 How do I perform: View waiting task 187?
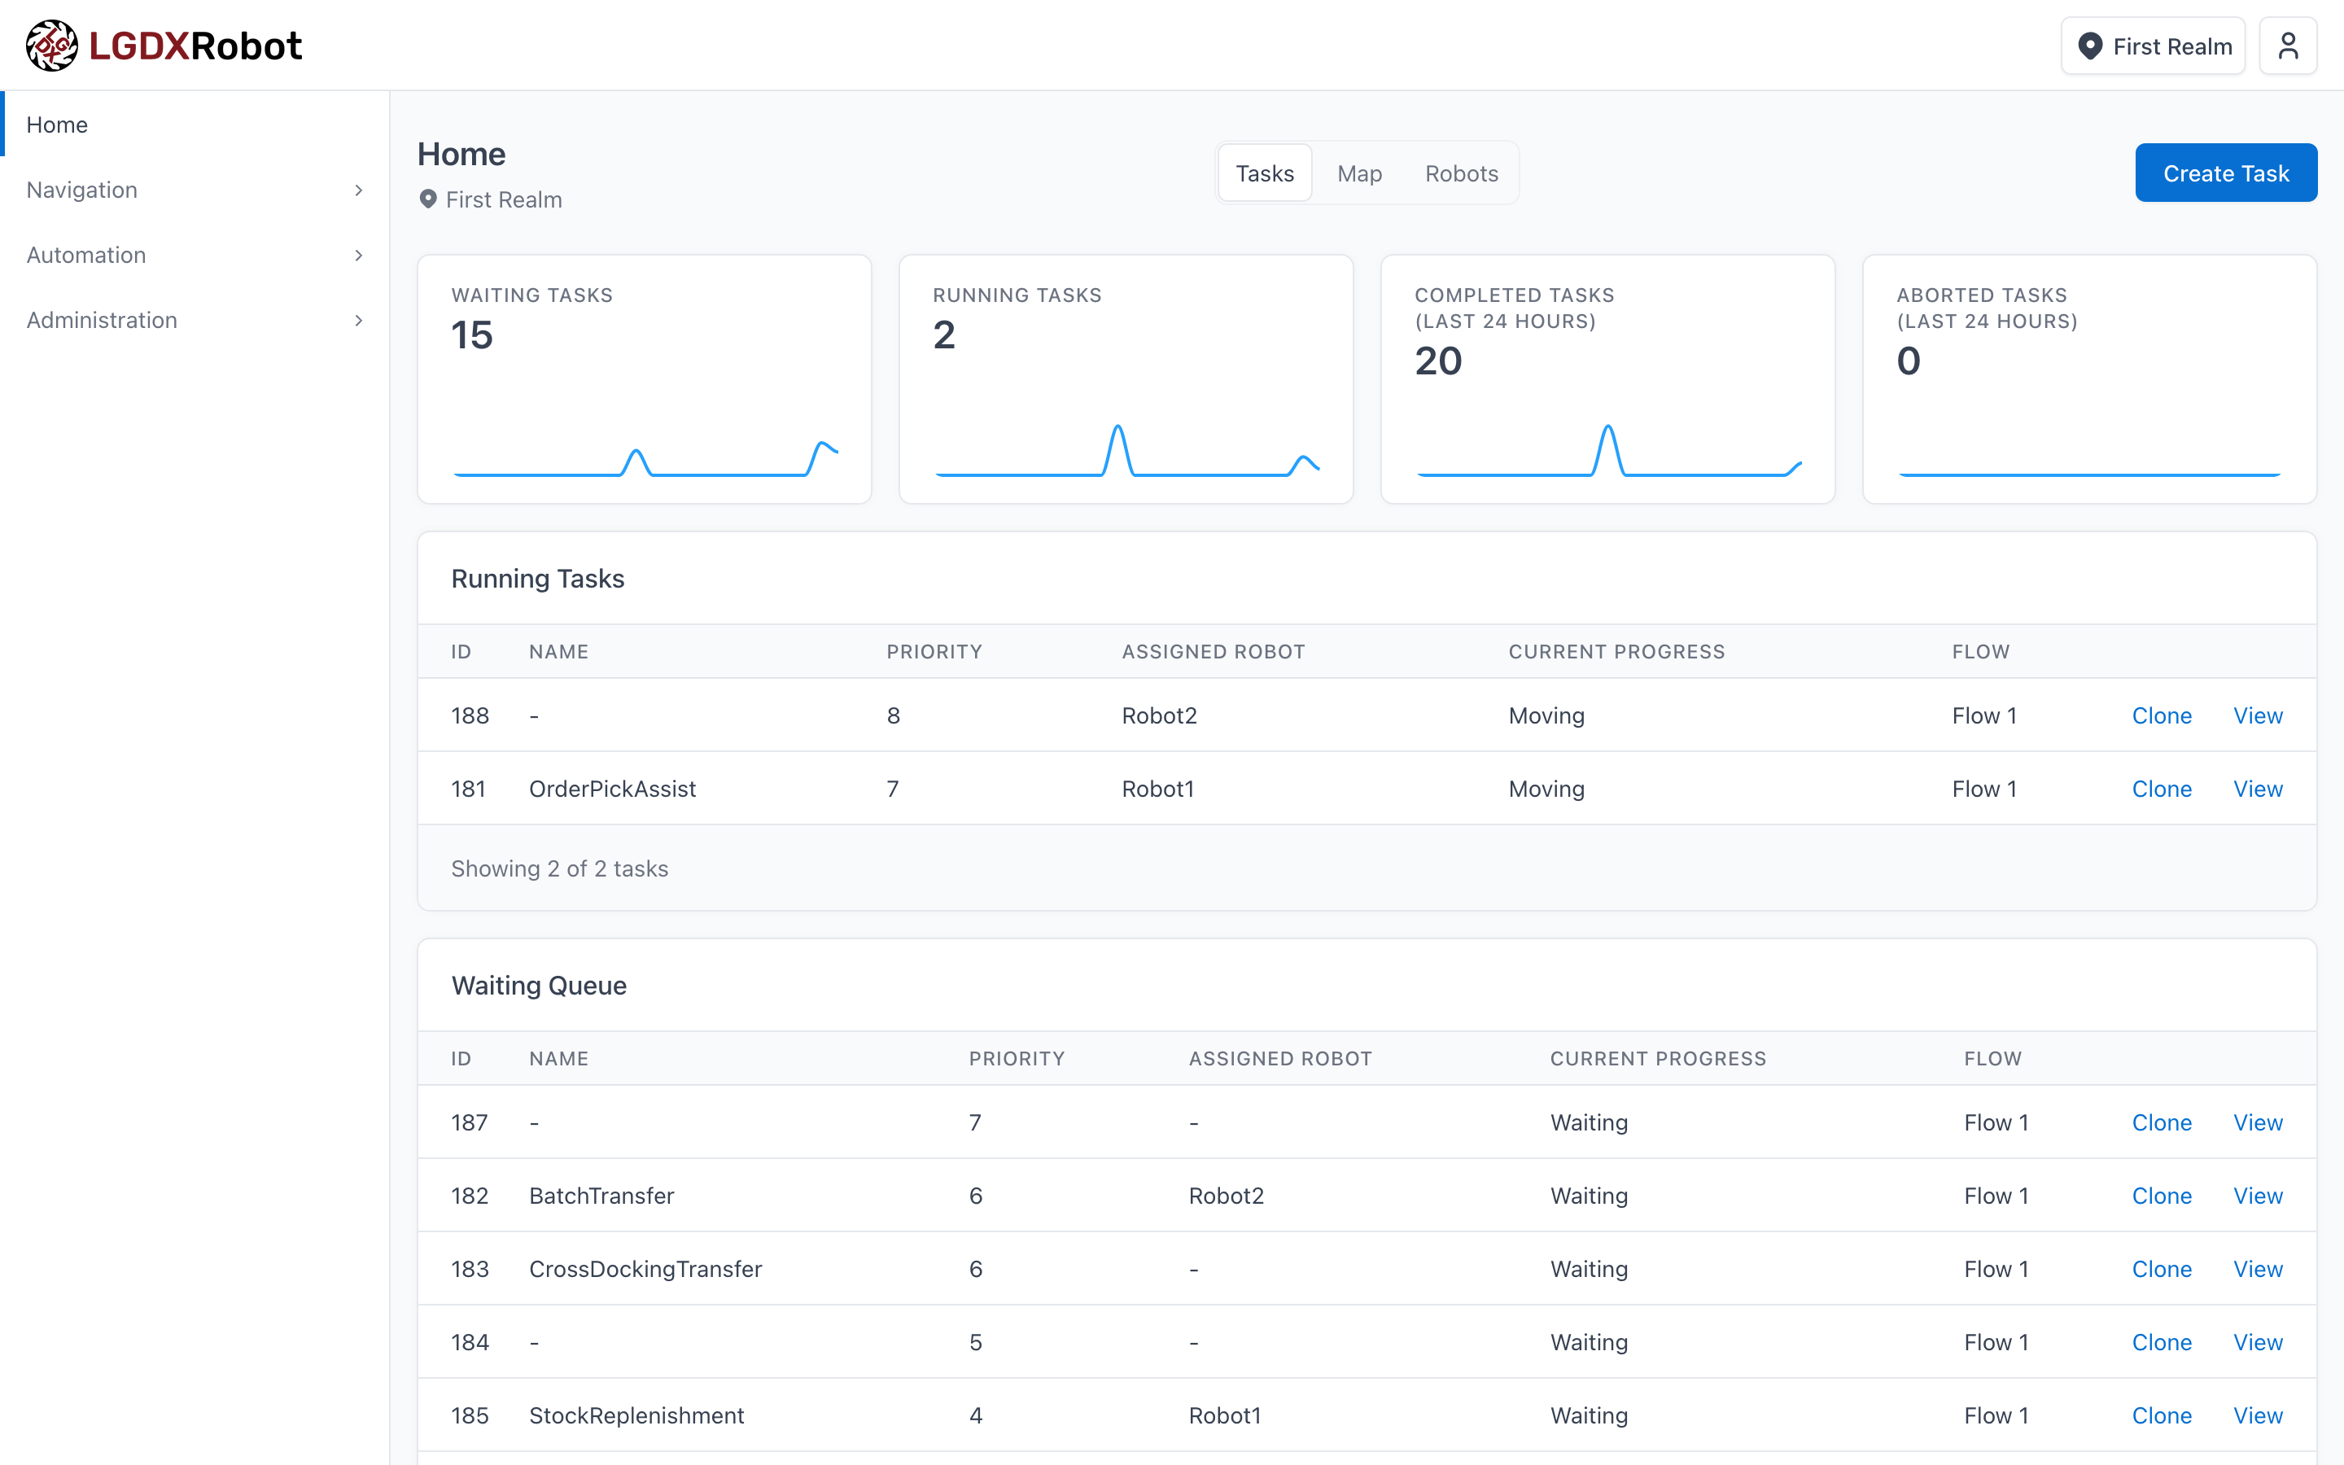[2257, 1122]
